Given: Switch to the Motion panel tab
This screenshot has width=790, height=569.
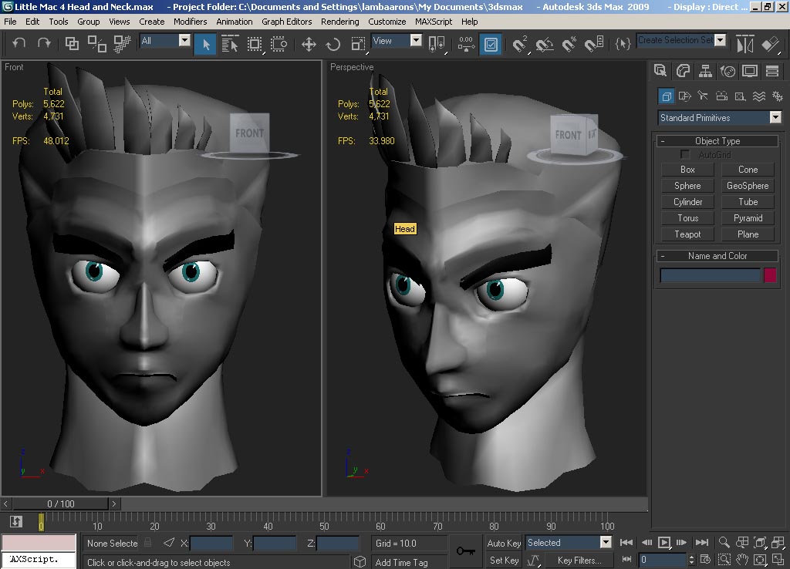Looking at the screenshot, I should tap(728, 70).
